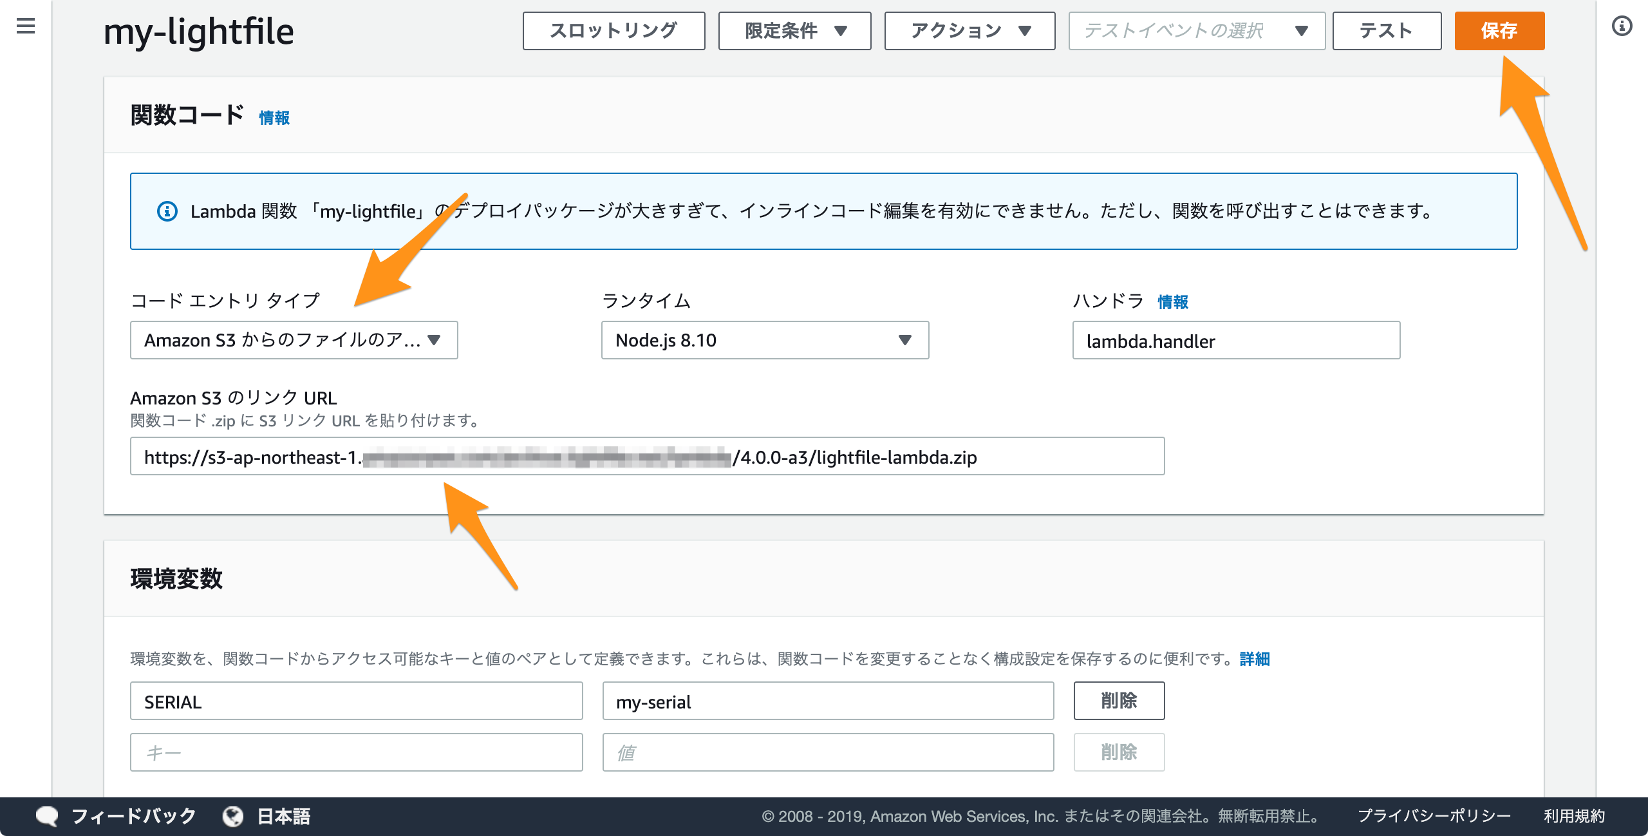The height and width of the screenshot is (836, 1648).
Task: Open 情報 link next to ハンドラ
Action: [1173, 301]
